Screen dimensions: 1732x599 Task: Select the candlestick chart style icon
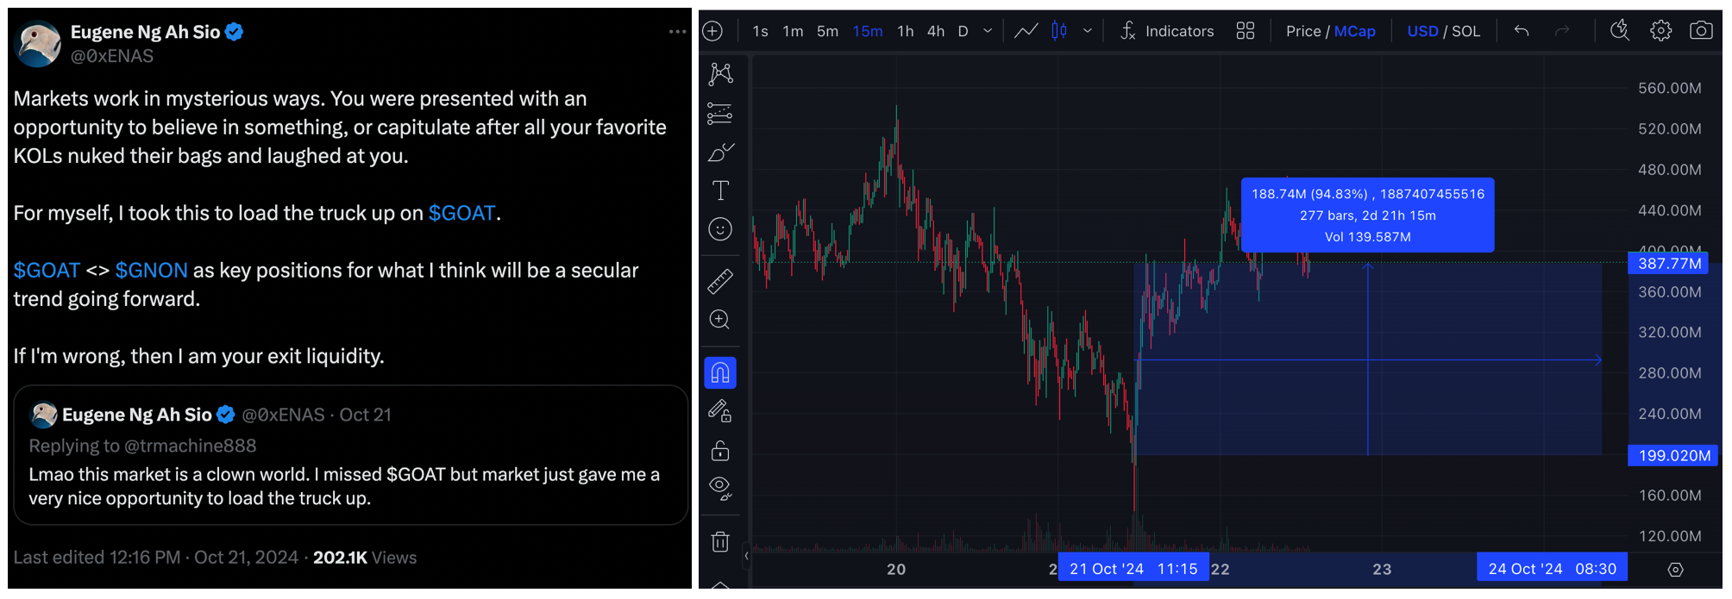click(x=1059, y=31)
